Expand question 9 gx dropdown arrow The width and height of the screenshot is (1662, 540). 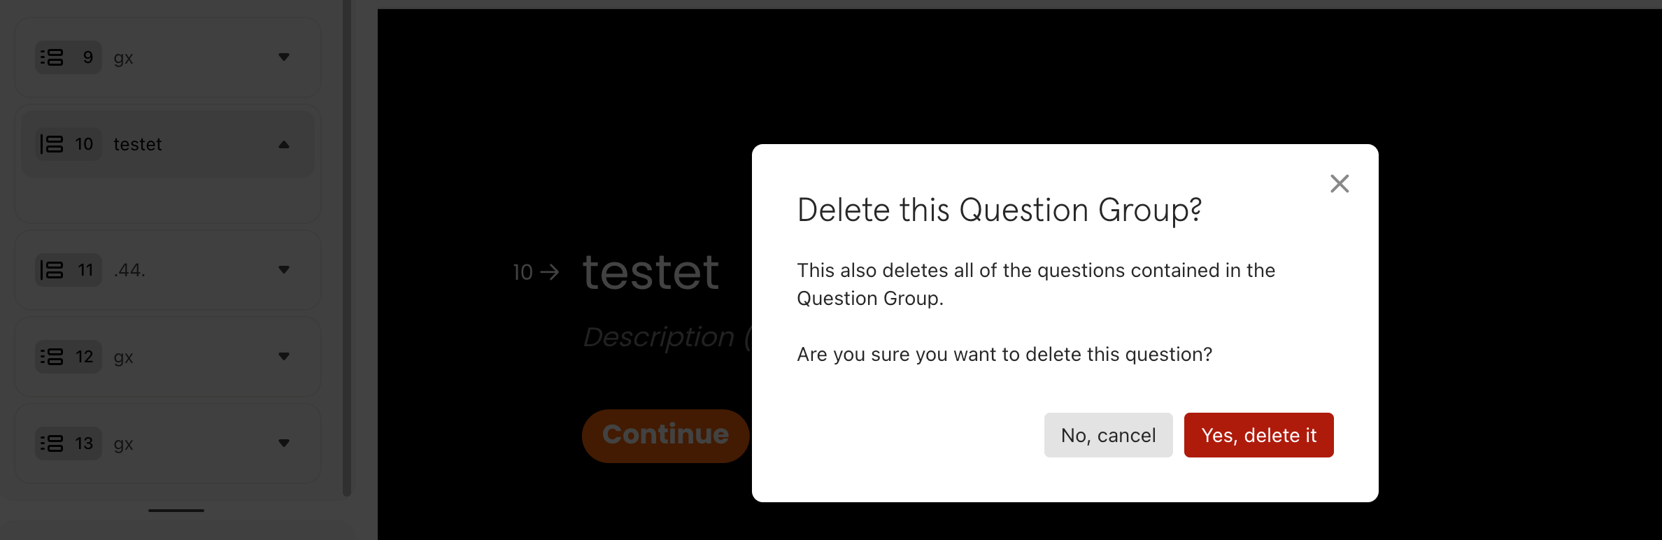284,57
